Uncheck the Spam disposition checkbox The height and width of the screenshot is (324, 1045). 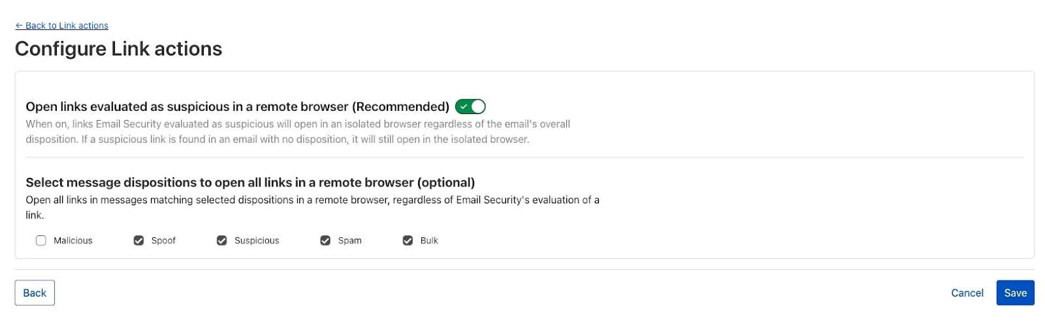coord(325,241)
